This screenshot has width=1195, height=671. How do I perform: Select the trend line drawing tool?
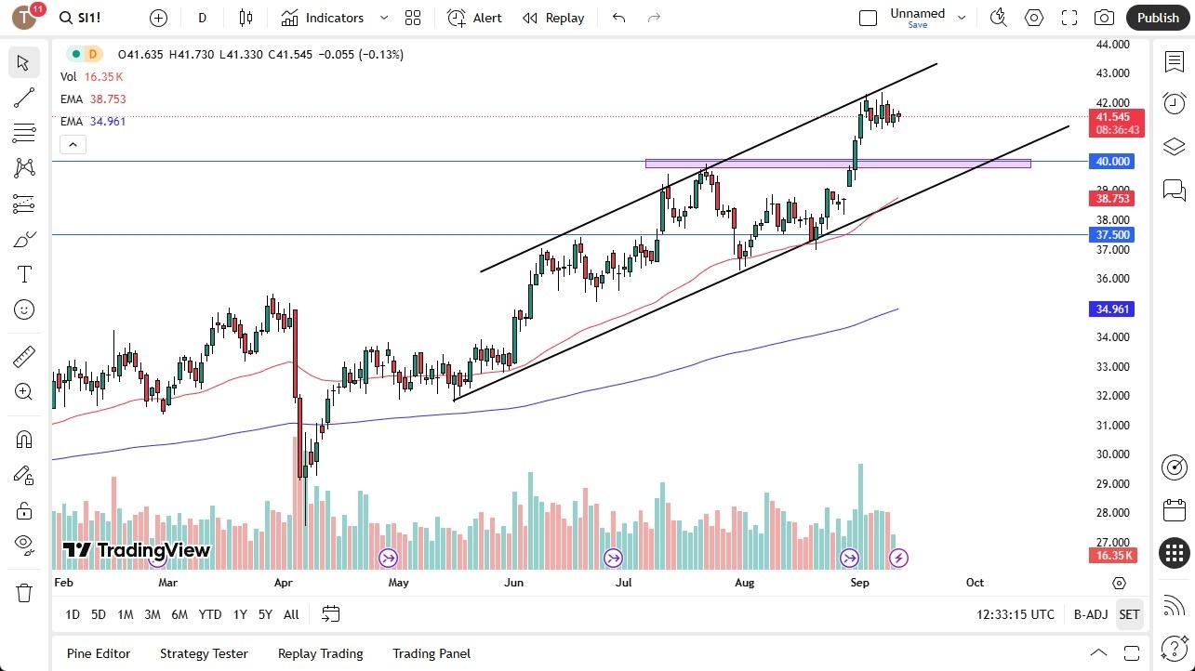pyautogui.click(x=24, y=98)
